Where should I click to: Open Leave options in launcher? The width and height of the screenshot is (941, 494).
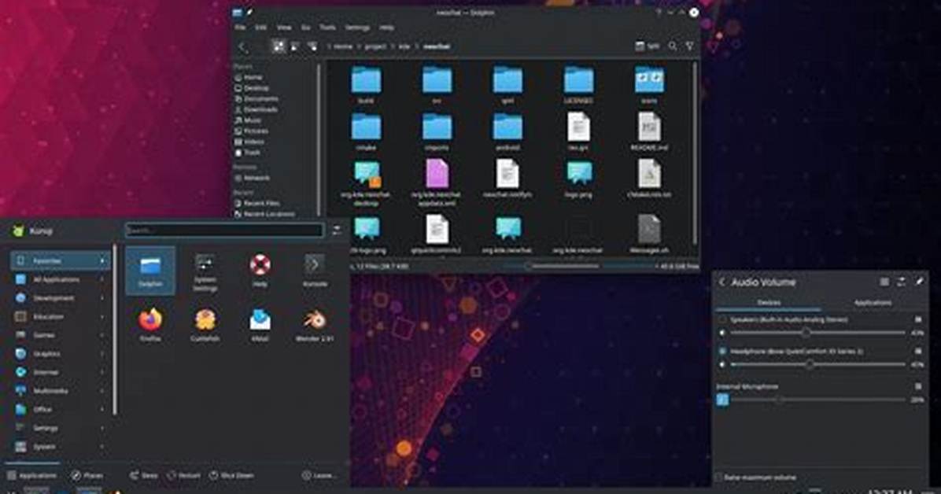[x=320, y=475]
